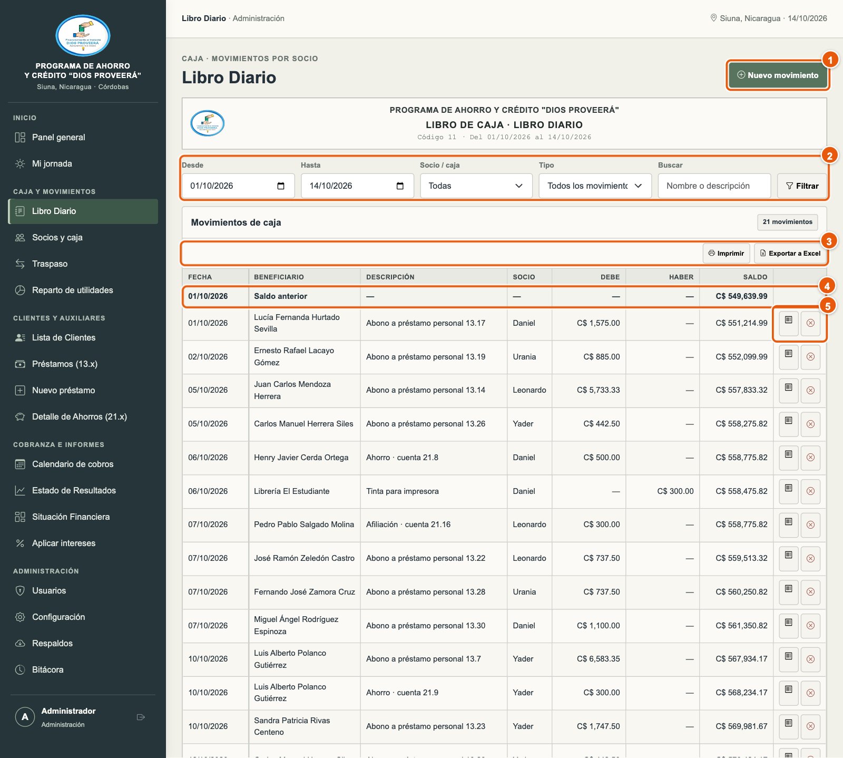Open receipt for José Ramón Zeledón Castro
This screenshot has width=843, height=758.
[x=788, y=558]
